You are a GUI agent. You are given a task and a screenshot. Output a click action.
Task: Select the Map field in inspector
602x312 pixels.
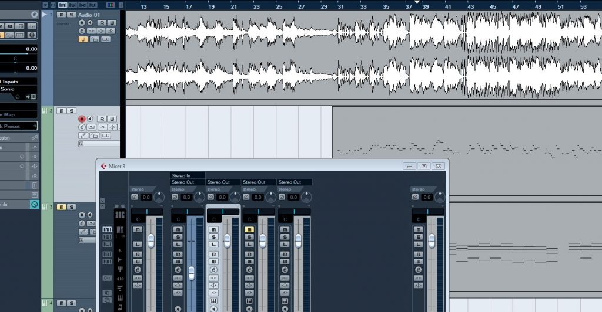[x=19, y=114]
